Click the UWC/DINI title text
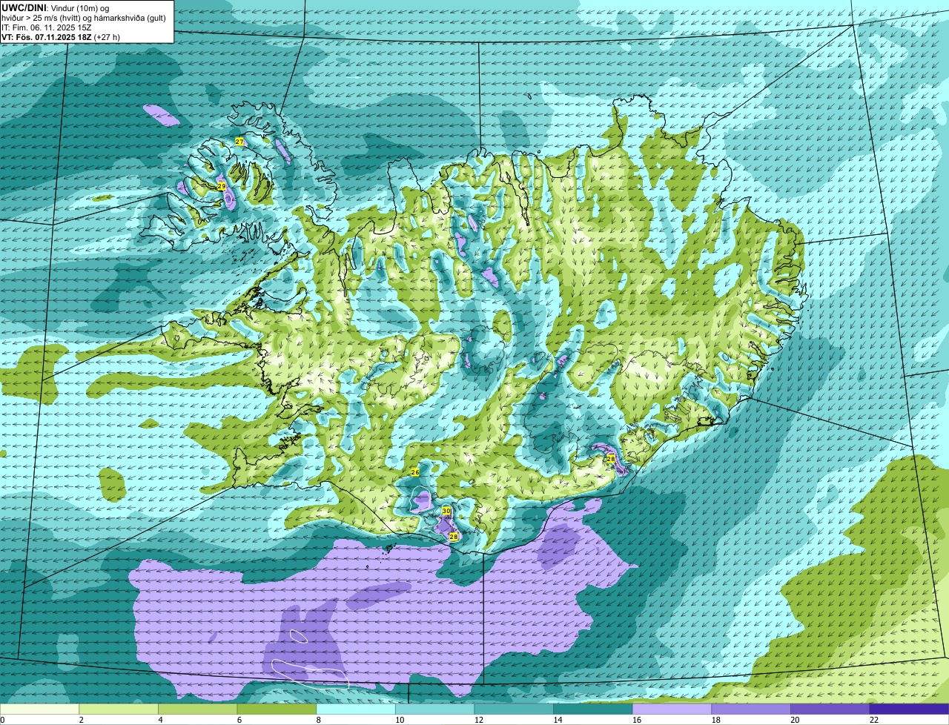Viewport: 949px width, 725px height. click(x=24, y=8)
